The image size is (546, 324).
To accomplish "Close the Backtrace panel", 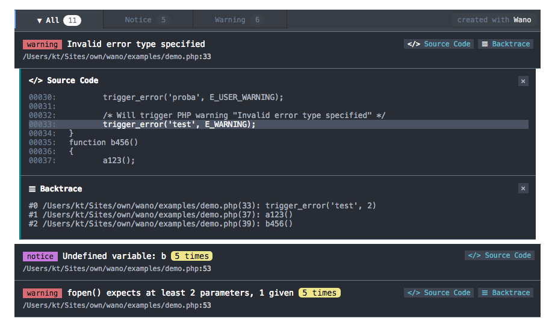I will 523,188.
